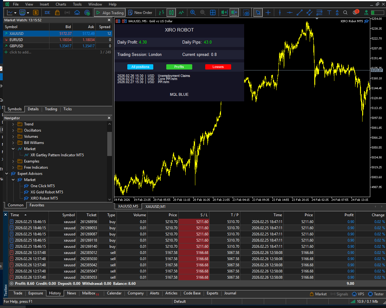Click the zoom out magnifier icon
386x308 pixels.
tap(203, 13)
